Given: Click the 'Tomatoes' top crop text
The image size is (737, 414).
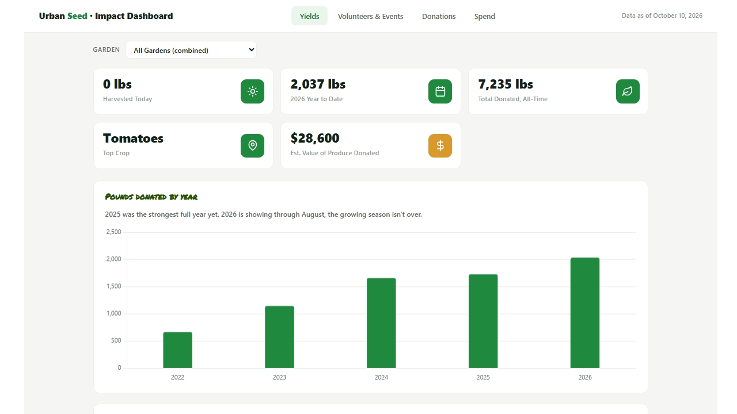Looking at the screenshot, I should click(x=133, y=138).
